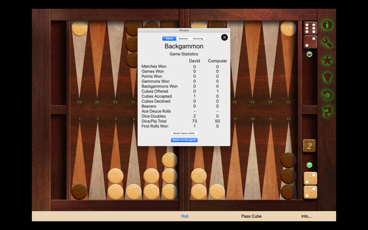The height and width of the screenshot is (230, 368).
Task: Select the dark checker on point 1
Action: pyautogui.click(x=79, y=192)
